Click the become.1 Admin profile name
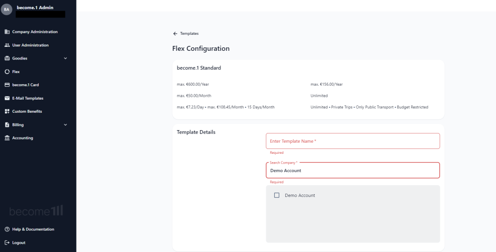Viewport: 496px width, 252px height. pyautogui.click(x=35, y=8)
